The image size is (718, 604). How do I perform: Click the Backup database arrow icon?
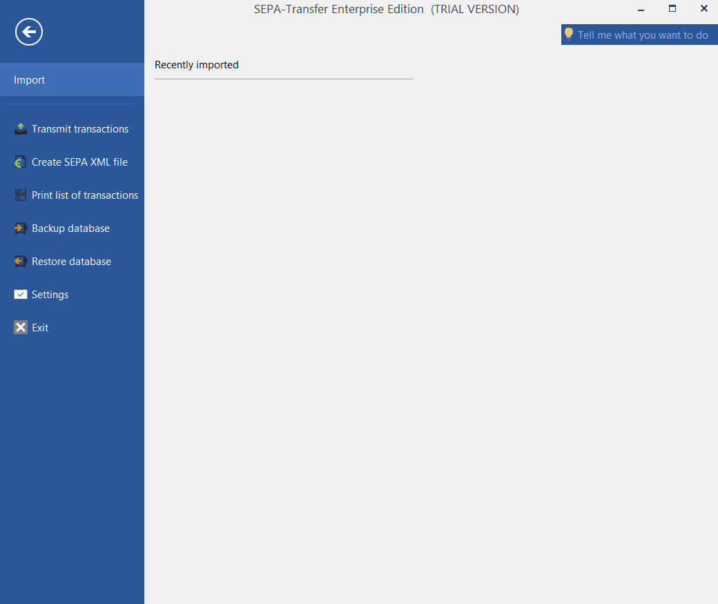click(x=20, y=228)
